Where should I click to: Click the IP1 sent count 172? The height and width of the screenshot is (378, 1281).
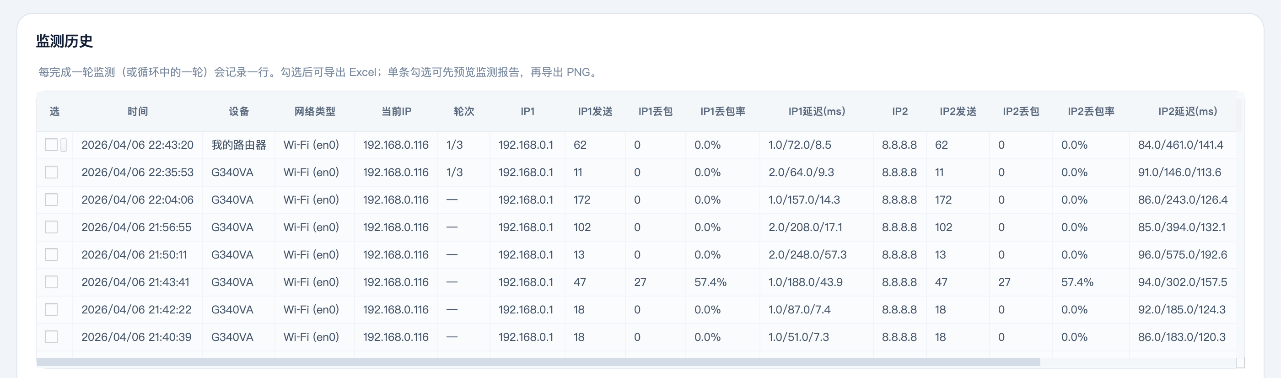pyautogui.click(x=582, y=200)
